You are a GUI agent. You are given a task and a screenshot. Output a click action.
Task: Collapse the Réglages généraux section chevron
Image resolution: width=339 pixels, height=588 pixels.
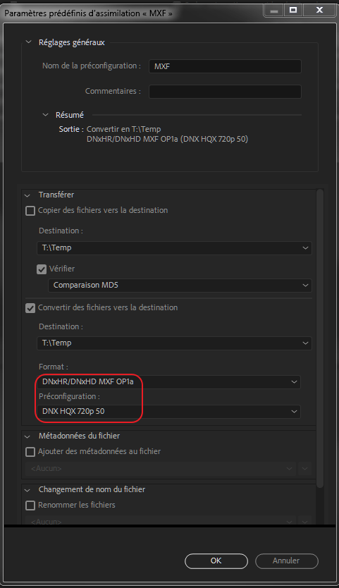(x=28, y=42)
